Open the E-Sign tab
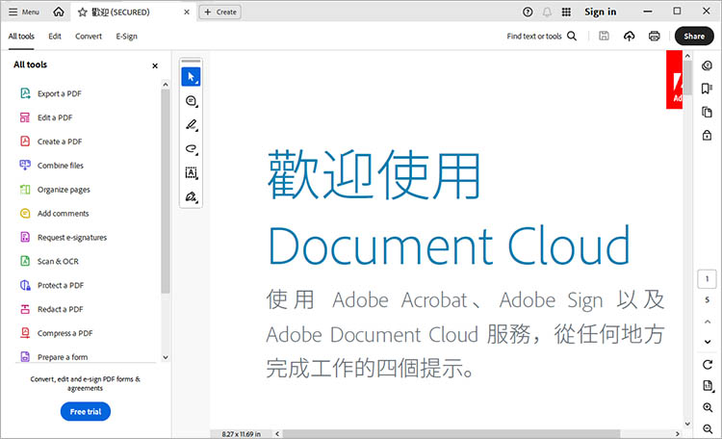The height and width of the screenshot is (439, 722). [127, 36]
